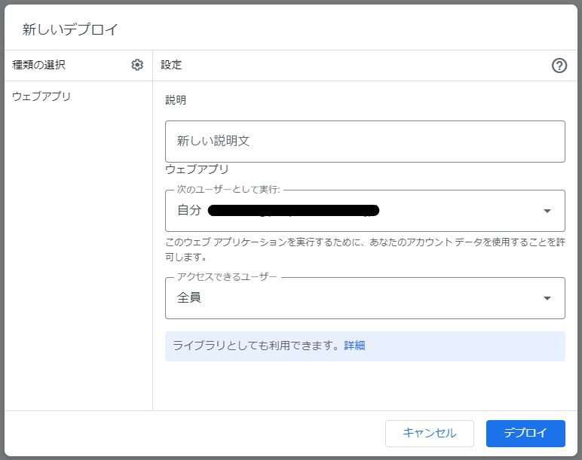Image resolution: width=582 pixels, height=460 pixels.
Task: Click the キャンセル button
Action: coord(430,434)
